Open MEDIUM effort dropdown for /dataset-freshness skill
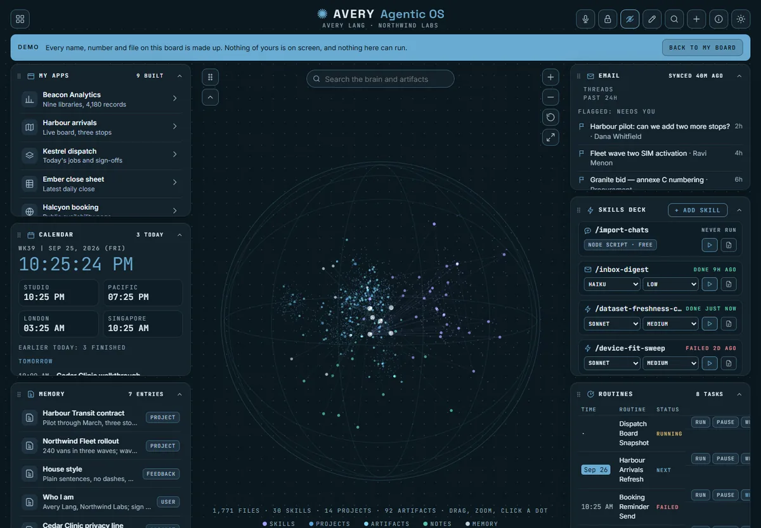Viewport: 761px width, 528px height. pyautogui.click(x=670, y=324)
